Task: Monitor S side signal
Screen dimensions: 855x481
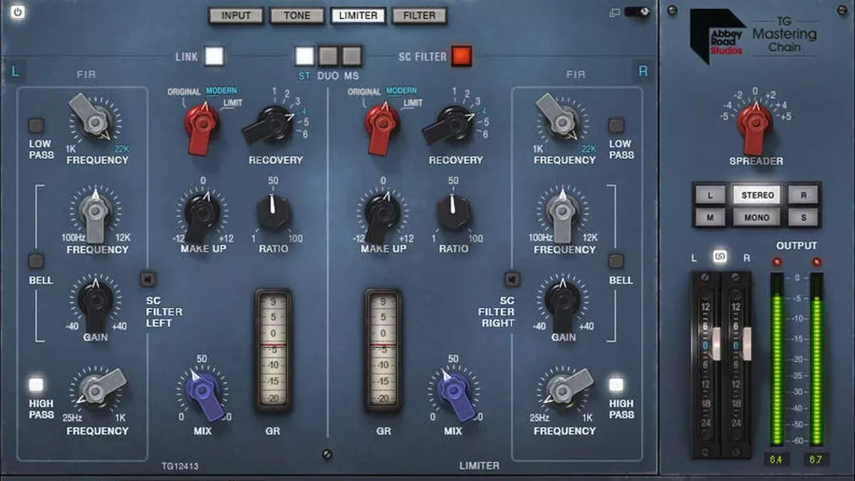Action: (804, 216)
